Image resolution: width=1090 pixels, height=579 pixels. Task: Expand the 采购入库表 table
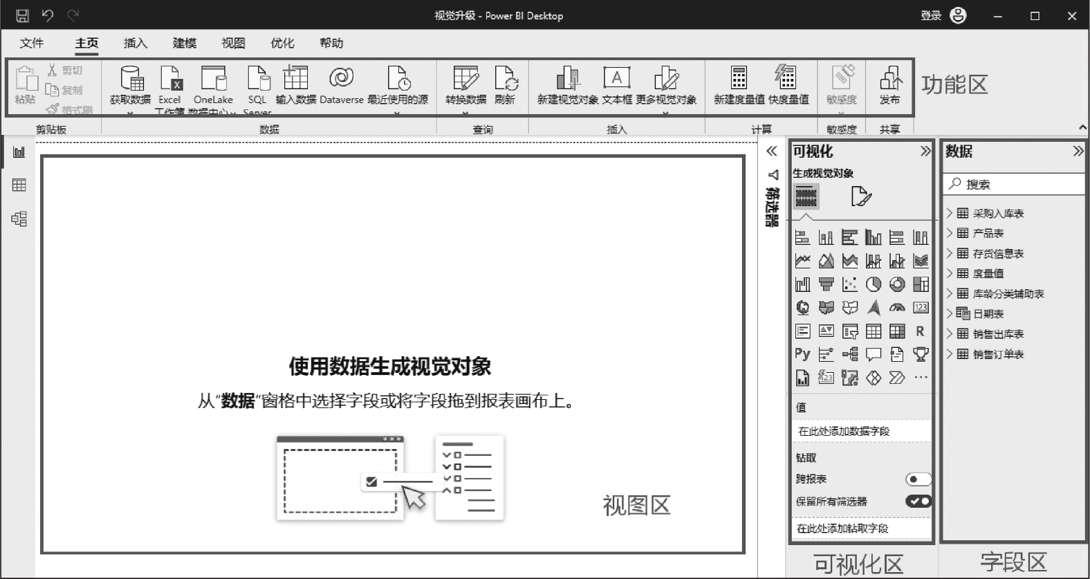[x=950, y=214]
